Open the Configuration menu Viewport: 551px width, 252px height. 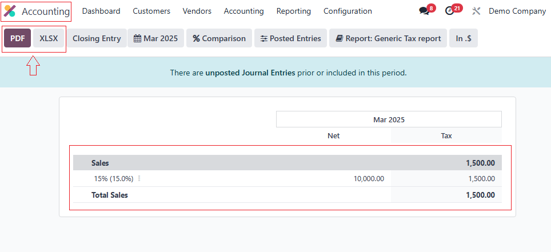coord(348,11)
